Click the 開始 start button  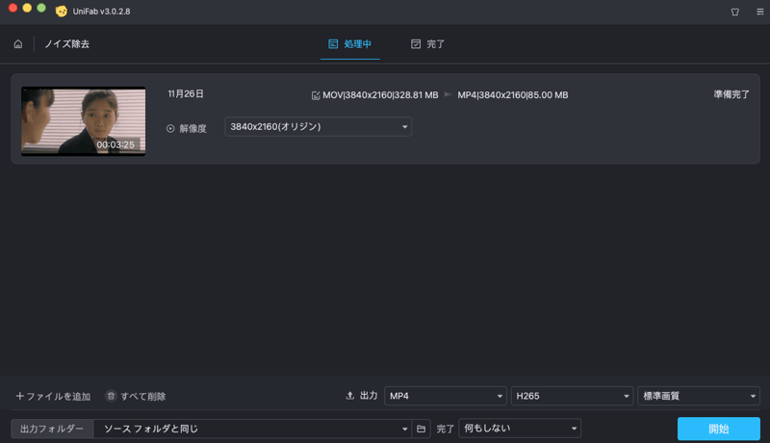[719, 429]
